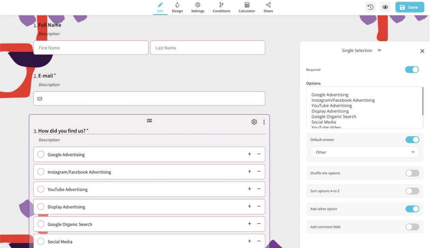
Task: Click plus icon beside Display Advertising
Action: tap(249, 206)
